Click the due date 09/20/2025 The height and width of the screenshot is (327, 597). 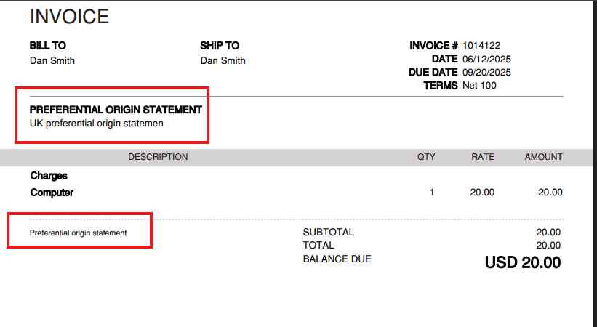click(x=486, y=73)
